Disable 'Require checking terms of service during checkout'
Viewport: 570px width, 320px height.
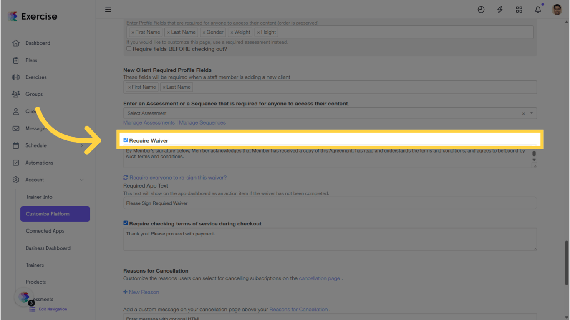(125, 222)
